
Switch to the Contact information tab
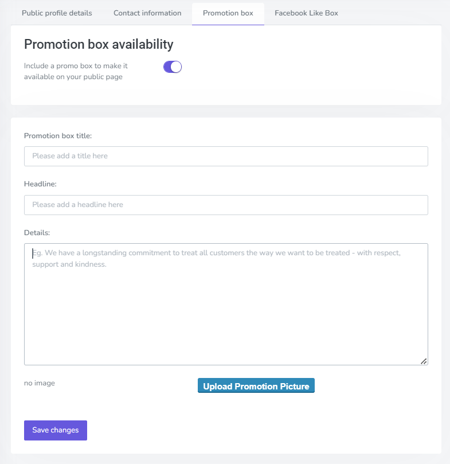(x=147, y=13)
